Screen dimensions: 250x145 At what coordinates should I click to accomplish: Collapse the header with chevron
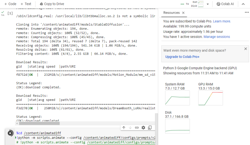pyautogui.click(x=243, y=4)
